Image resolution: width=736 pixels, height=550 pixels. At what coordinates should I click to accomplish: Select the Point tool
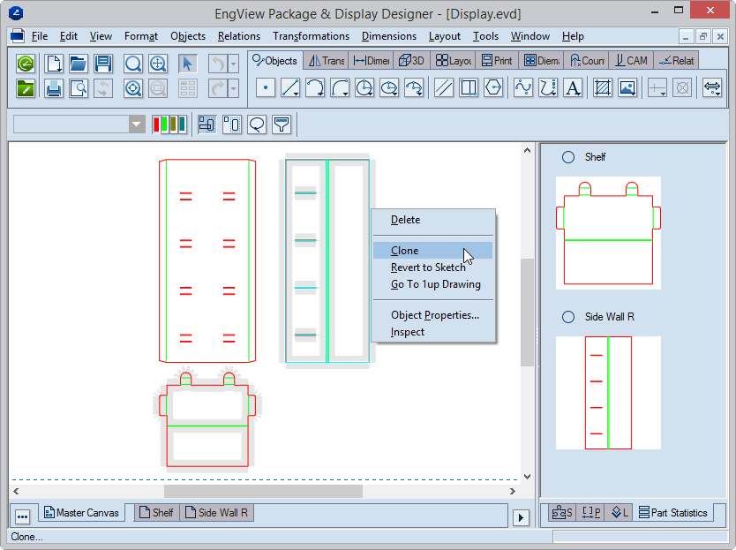(266, 88)
